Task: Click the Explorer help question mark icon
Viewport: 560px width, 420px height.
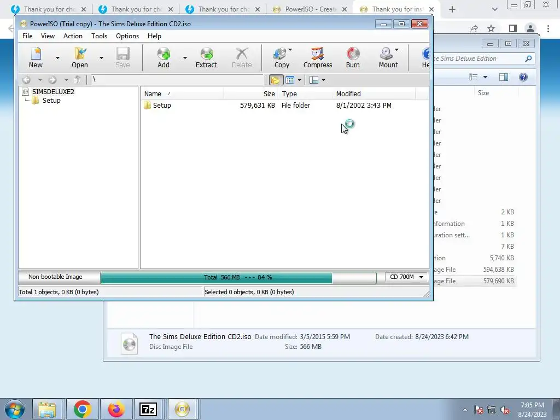Action: [x=523, y=77]
